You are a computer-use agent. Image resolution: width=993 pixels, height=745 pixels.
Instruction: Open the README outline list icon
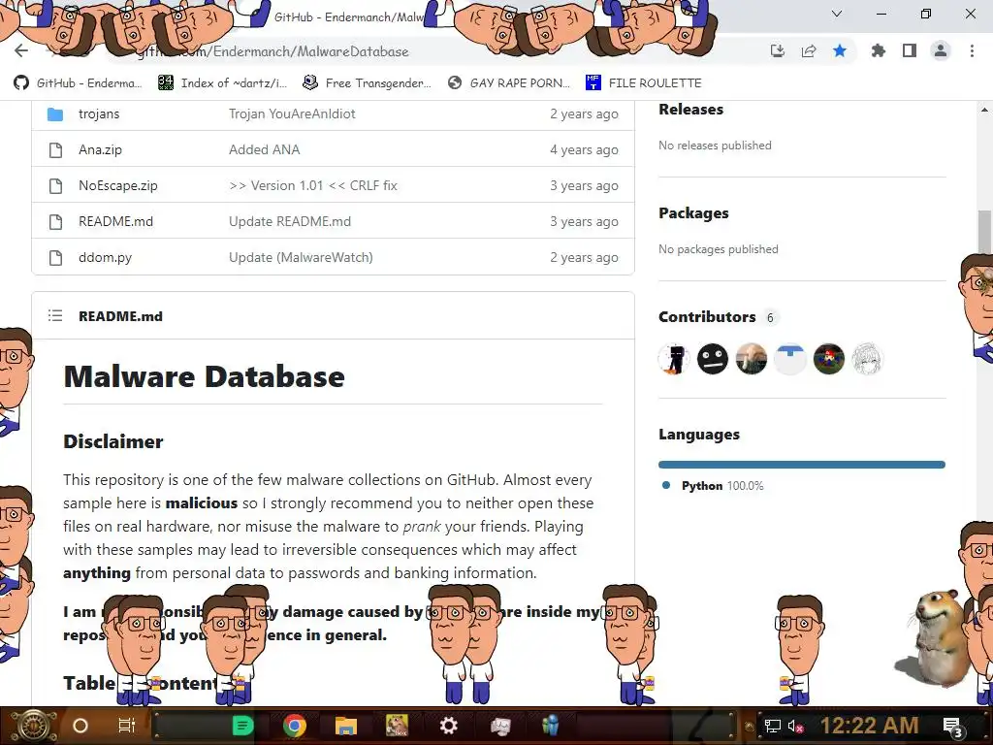55,315
